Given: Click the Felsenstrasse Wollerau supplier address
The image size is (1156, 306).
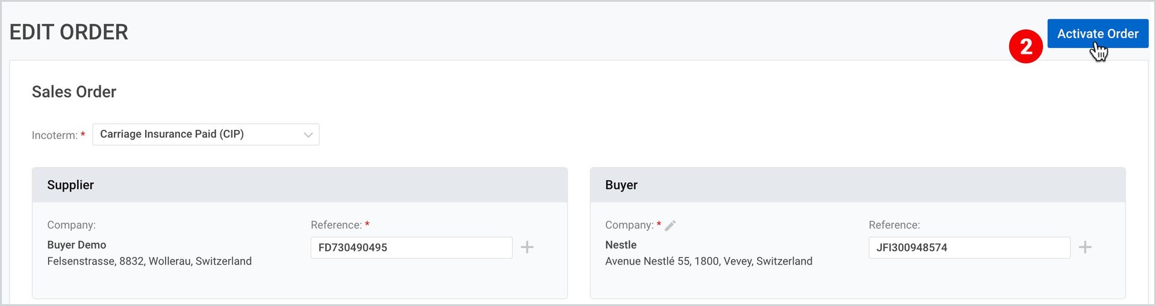Looking at the screenshot, I should pyautogui.click(x=149, y=261).
